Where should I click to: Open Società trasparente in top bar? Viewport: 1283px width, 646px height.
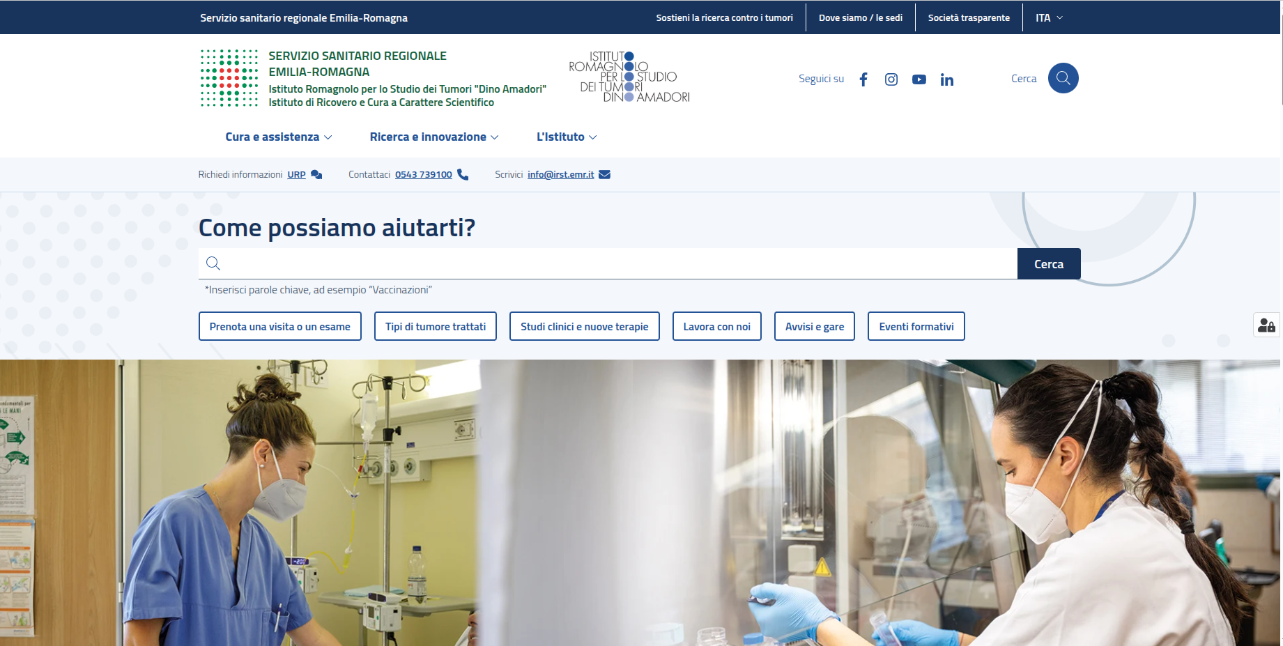[968, 18]
